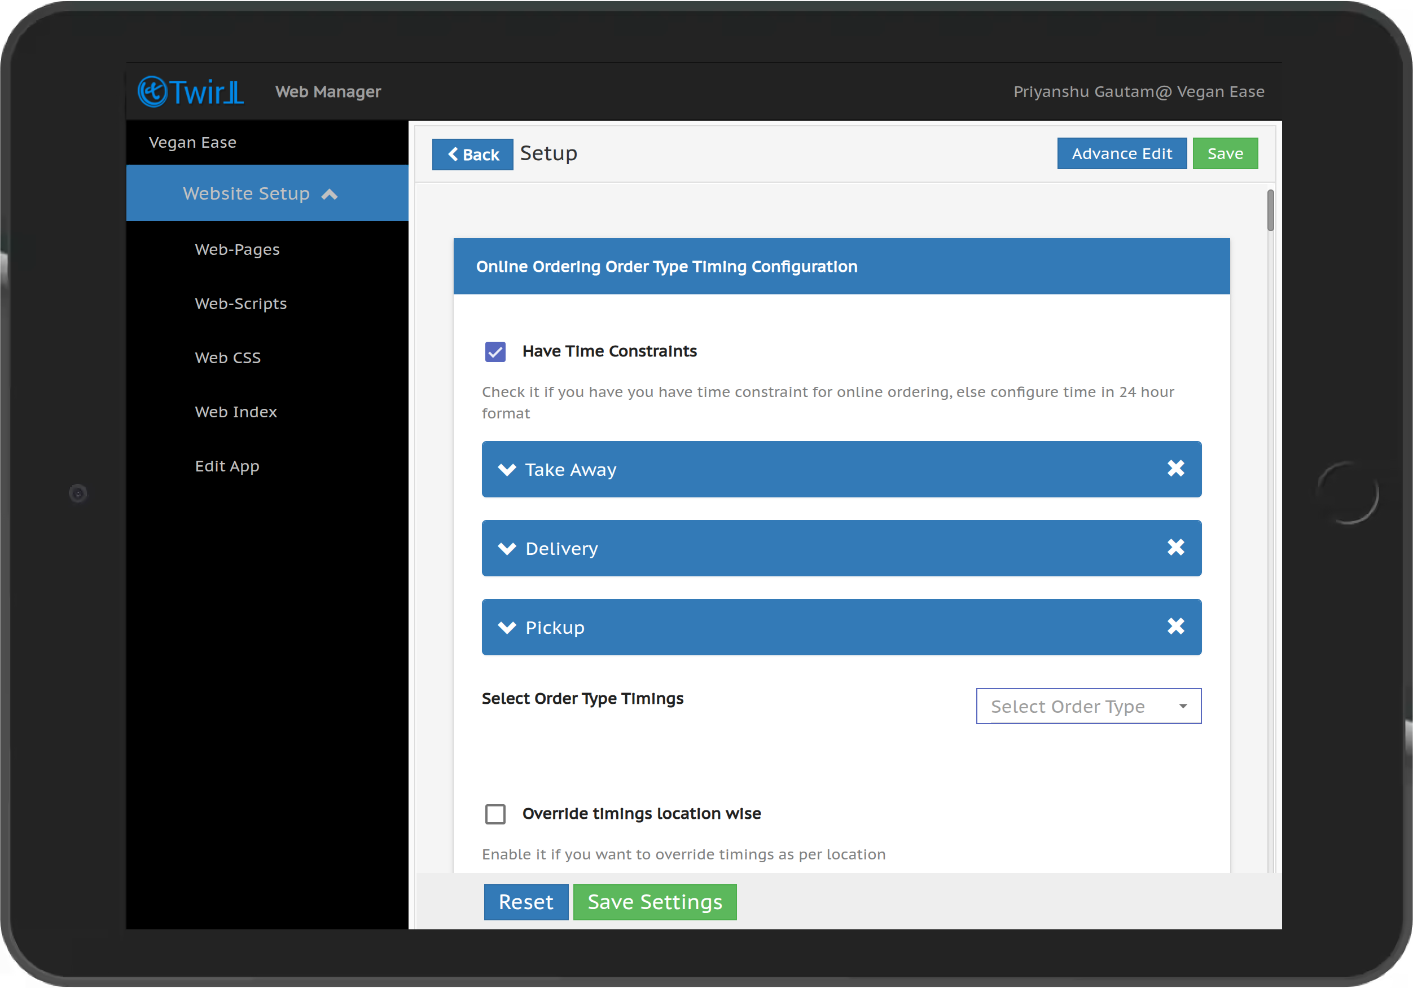Remove the Pickup order type
This screenshot has width=1413, height=988.
[x=1175, y=627]
